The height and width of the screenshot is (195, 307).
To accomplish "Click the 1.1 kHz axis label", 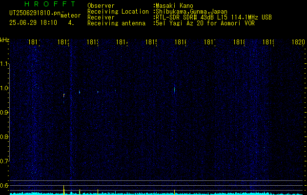I will tap(4, 64).
